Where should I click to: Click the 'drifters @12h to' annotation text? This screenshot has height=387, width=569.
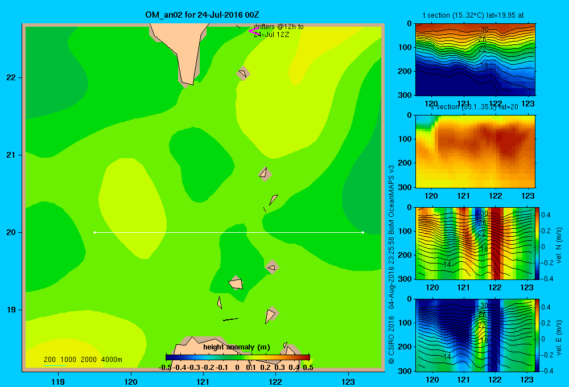pos(279,27)
